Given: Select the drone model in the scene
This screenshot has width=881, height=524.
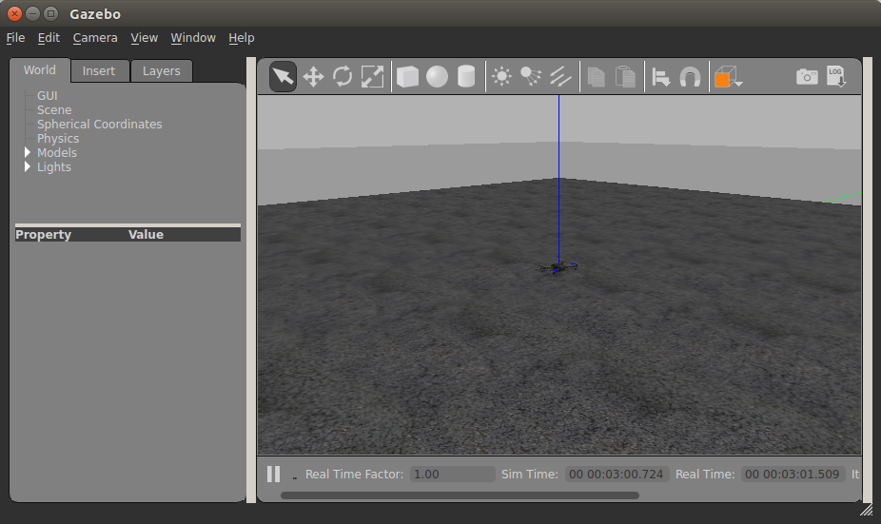Looking at the screenshot, I should point(558,267).
